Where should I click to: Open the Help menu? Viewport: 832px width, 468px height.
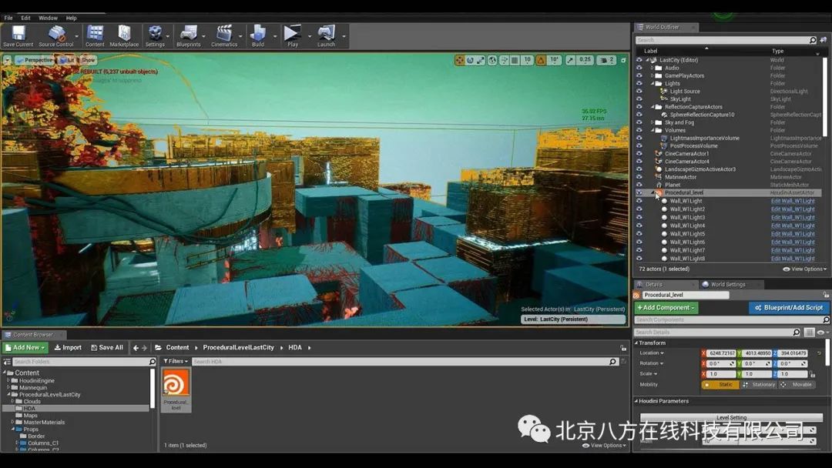71,18
